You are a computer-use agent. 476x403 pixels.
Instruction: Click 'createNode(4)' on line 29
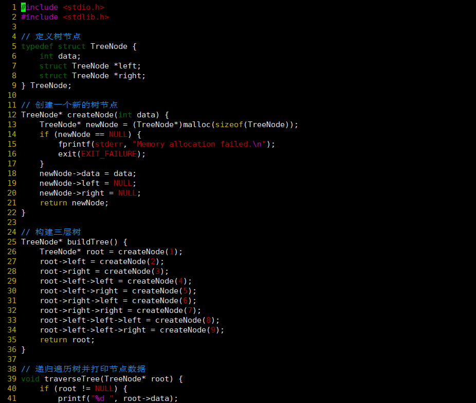pyautogui.click(x=158, y=281)
